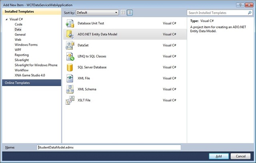
Task: Click the ADO.NET Entity Data Model icon
Action: (70, 34)
